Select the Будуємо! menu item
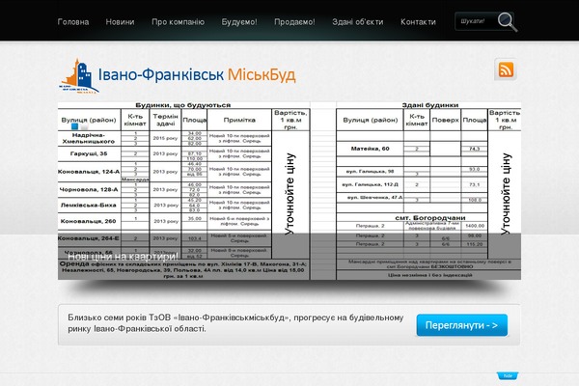Viewport: 579px width, 386px height. 239,22
